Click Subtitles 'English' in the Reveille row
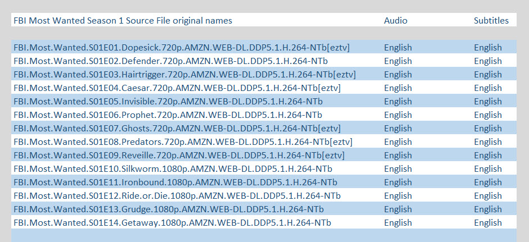The width and height of the screenshot is (529, 242). pyautogui.click(x=488, y=156)
